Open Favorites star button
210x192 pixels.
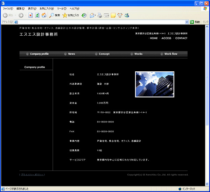click(x=71, y=15)
